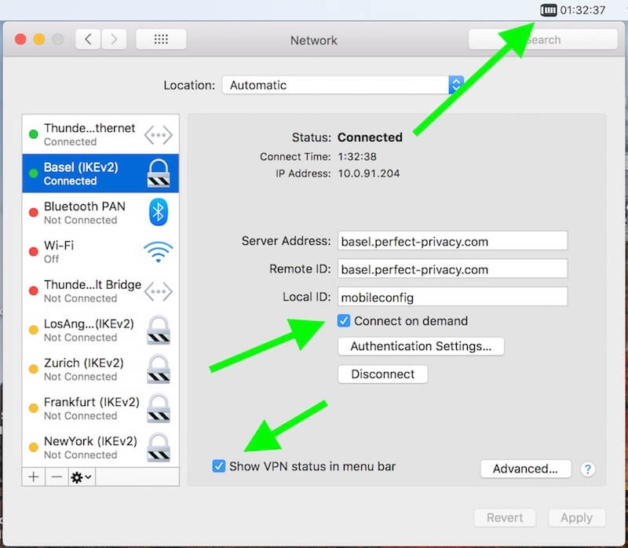
Task: Add a new network service with plus
Action: [34, 477]
